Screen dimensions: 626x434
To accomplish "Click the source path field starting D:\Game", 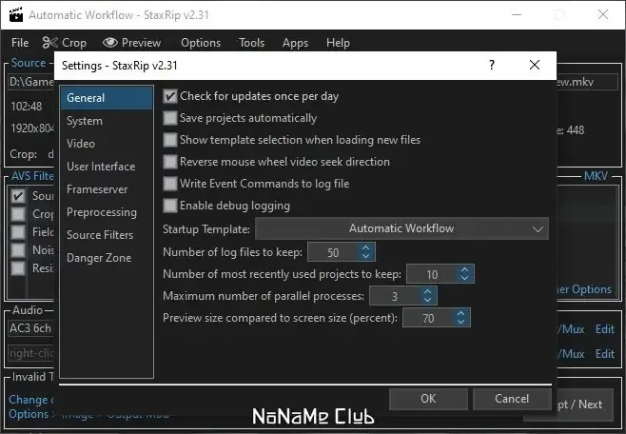I will pyautogui.click(x=31, y=82).
